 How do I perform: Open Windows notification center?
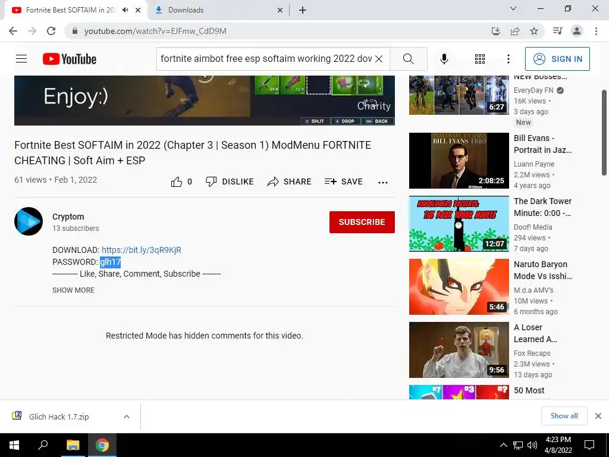point(589,445)
